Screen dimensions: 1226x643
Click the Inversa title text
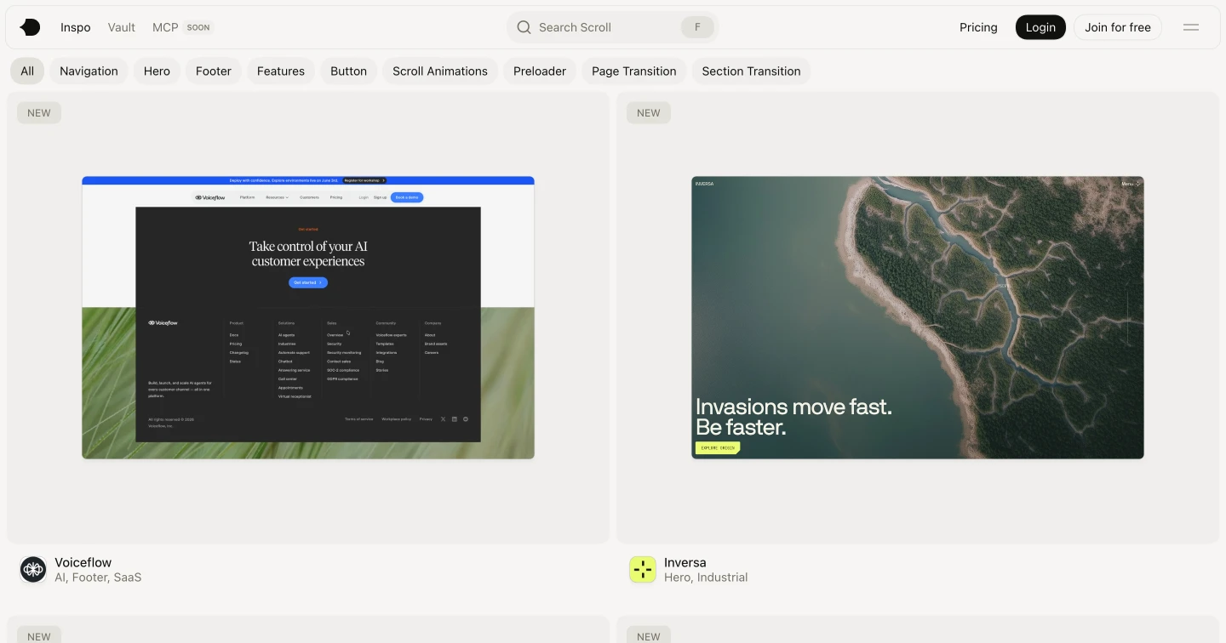tap(685, 562)
